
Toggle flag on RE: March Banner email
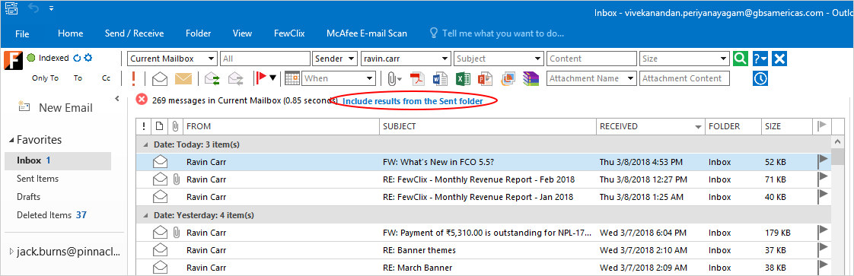tap(822, 267)
